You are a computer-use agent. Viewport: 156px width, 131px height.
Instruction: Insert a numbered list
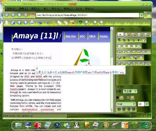pos(124,46)
